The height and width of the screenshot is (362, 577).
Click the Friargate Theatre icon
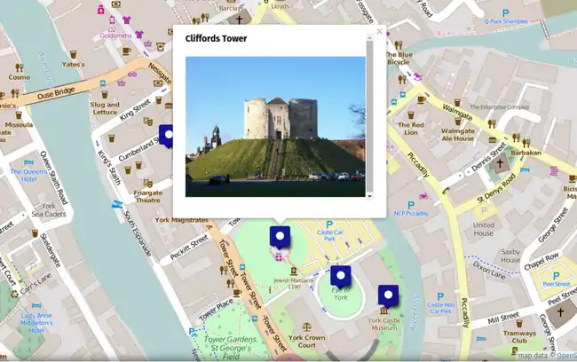147,183
